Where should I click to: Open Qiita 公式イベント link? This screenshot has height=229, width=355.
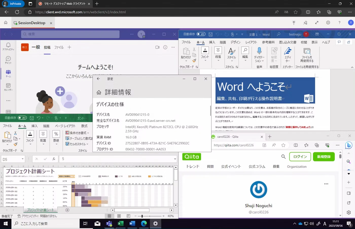231,167
